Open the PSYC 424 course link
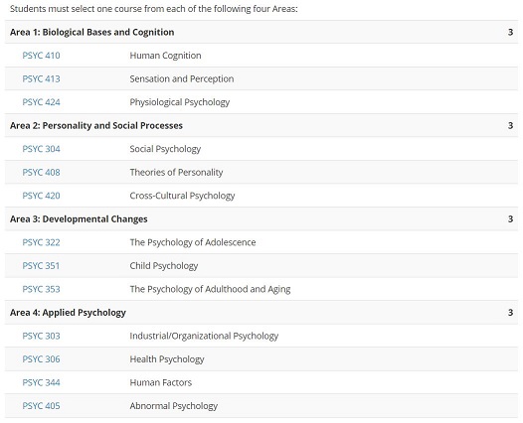This screenshot has width=523, height=423. [x=41, y=102]
